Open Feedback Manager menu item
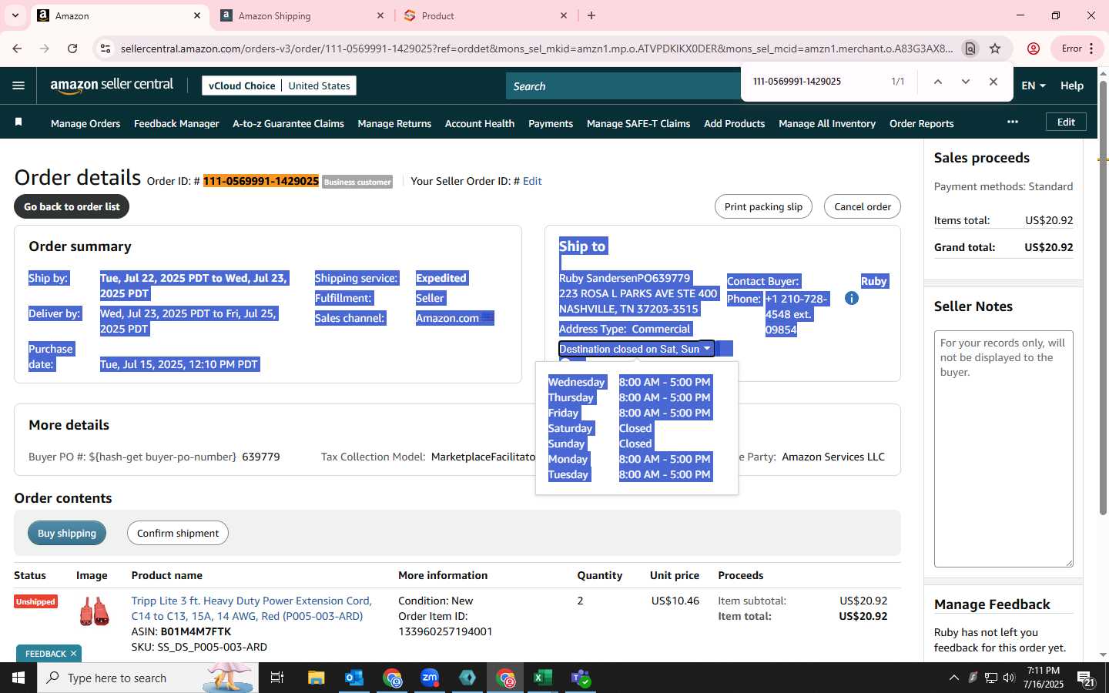The image size is (1109, 693). (x=176, y=123)
